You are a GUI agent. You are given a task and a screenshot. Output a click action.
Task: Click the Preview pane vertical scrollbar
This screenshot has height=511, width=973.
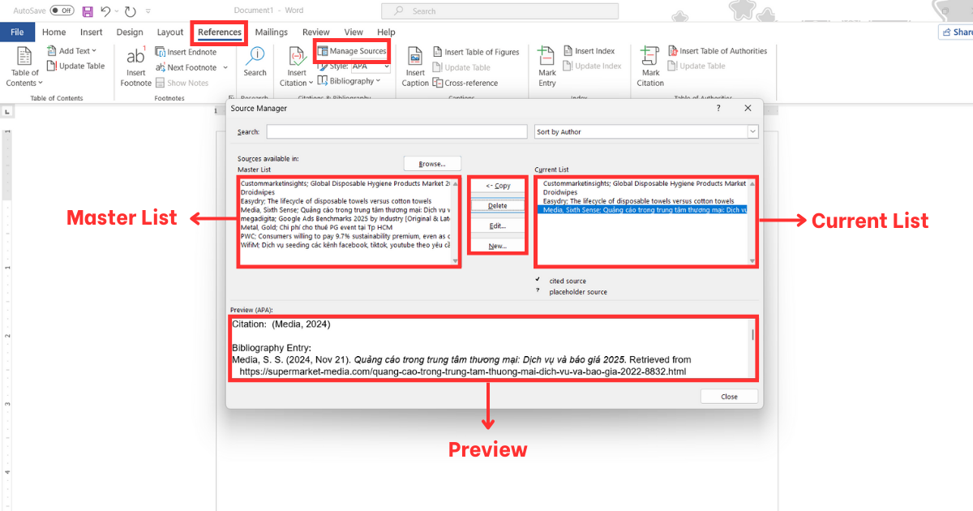(753, 334)
